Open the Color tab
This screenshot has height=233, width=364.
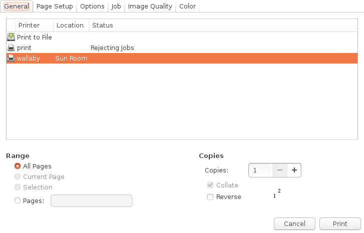pos(187,6)
